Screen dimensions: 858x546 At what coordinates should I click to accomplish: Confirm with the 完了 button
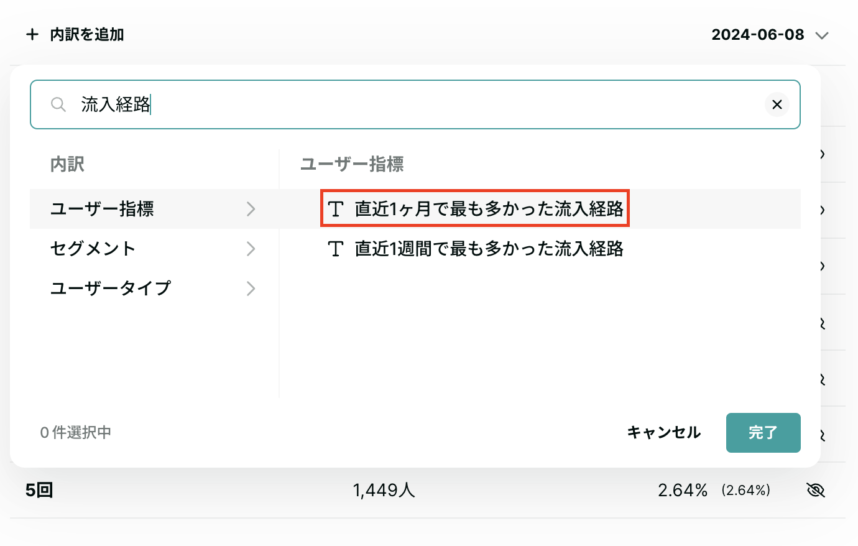(763, 432)
